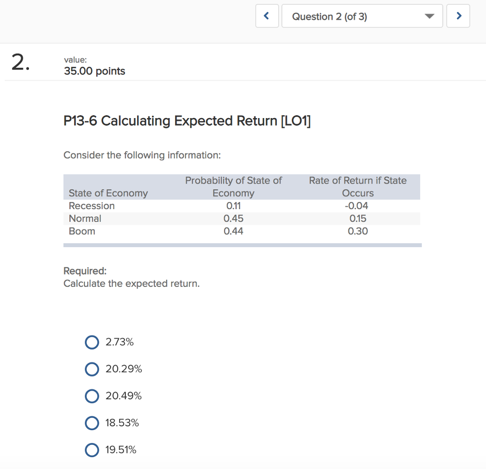Select the 2.73% answer option
The width and height of the screenshot is (486, 469).
(x=92, y=342)
